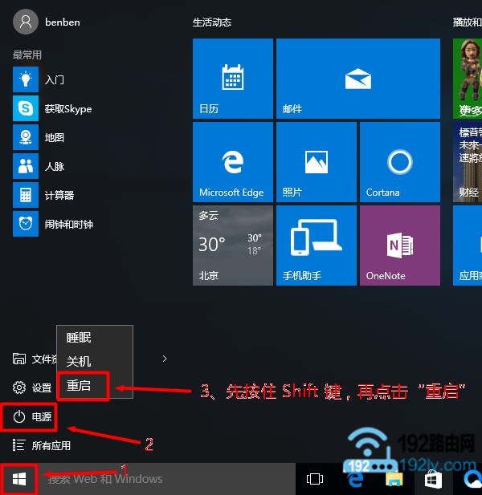The image size is (482, 495).
Task: Open the 地图 maps icon
Action: 26,137
